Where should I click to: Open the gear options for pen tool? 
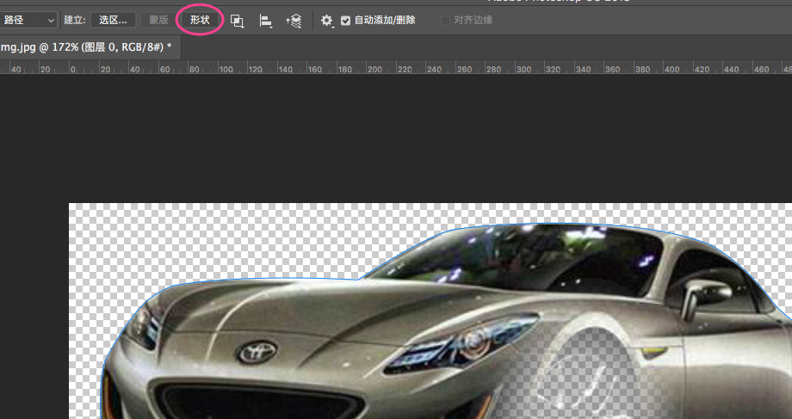(327, 21)
